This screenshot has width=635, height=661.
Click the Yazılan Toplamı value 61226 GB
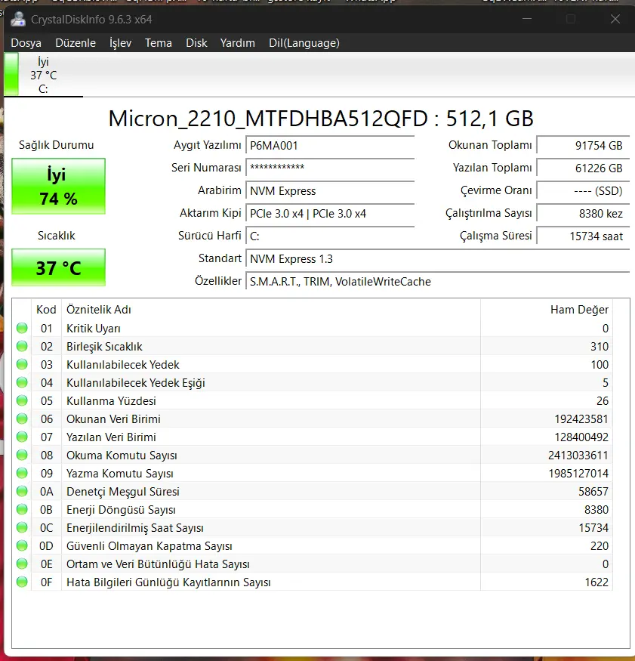tap(583, 168)
